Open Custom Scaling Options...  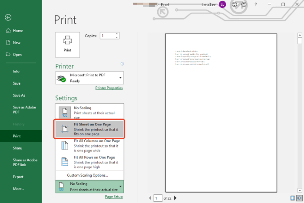[x=87, y=175]
